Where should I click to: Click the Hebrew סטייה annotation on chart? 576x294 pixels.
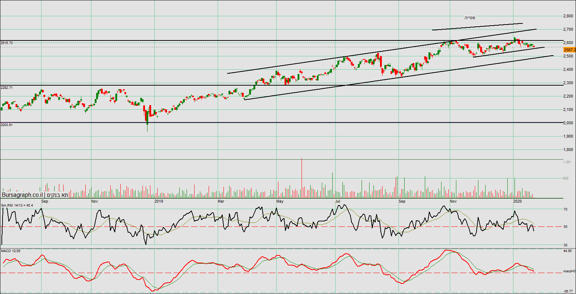470,18
